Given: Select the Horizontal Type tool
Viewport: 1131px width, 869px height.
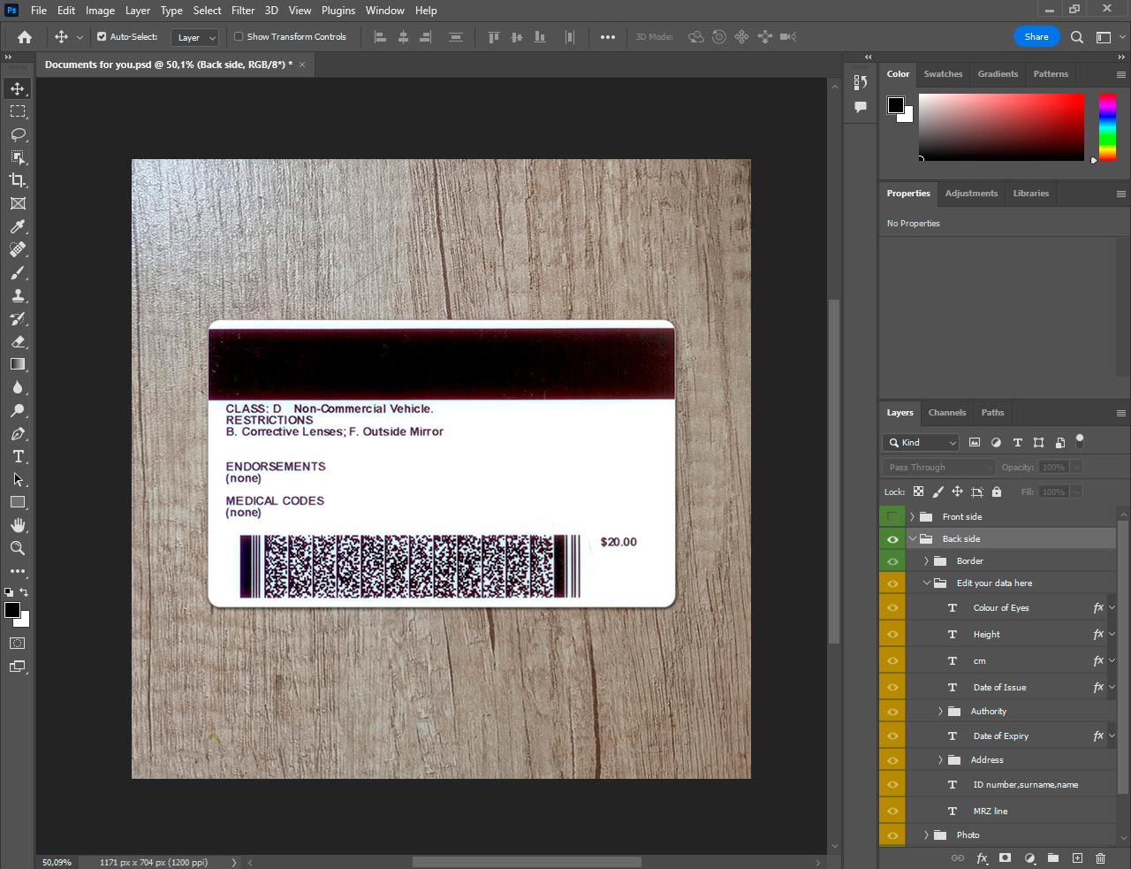Looking at the screenshot, I should tap(18, 456).
